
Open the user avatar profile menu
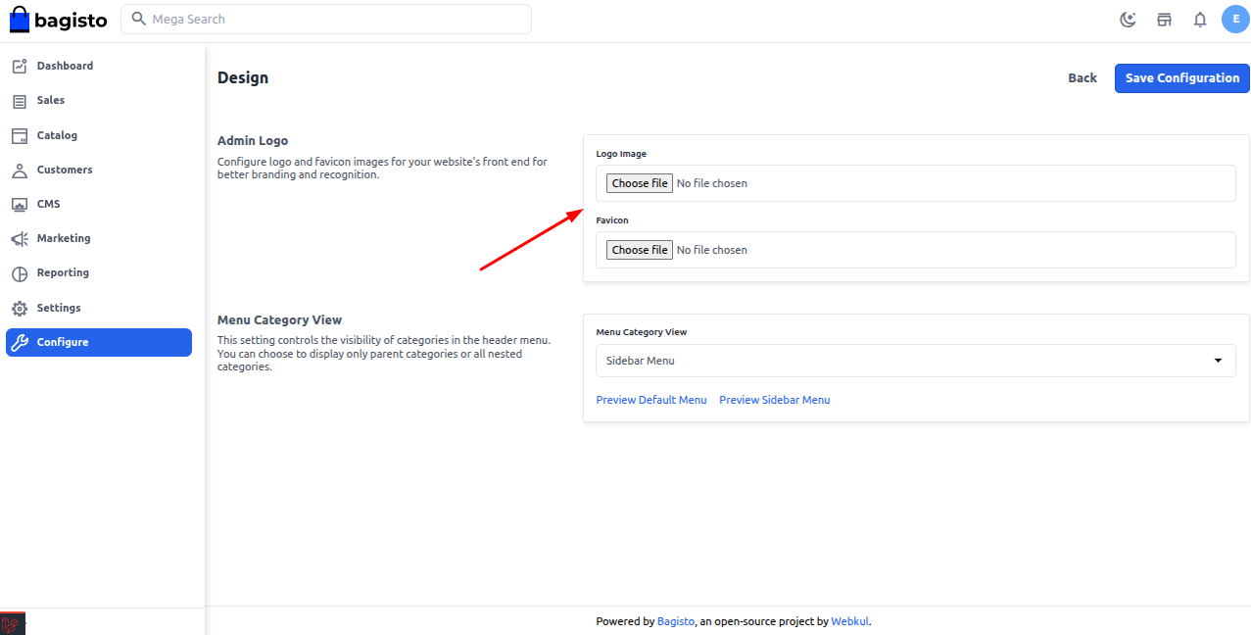tap(1234, 20)
